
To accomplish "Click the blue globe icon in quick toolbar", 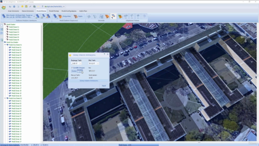I will [x=14, y=6].
